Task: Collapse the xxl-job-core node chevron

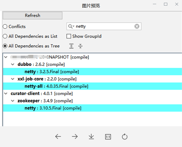Action: tap(13, 79)
